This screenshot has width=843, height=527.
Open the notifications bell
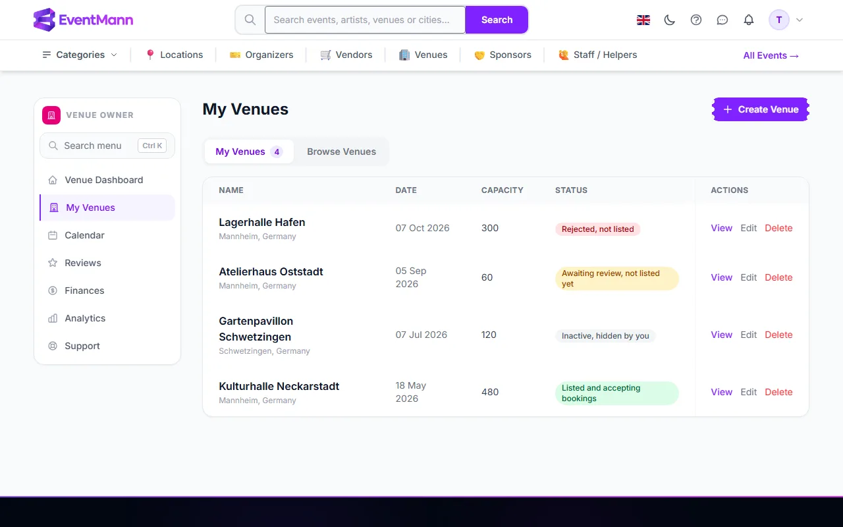point(749,20)
